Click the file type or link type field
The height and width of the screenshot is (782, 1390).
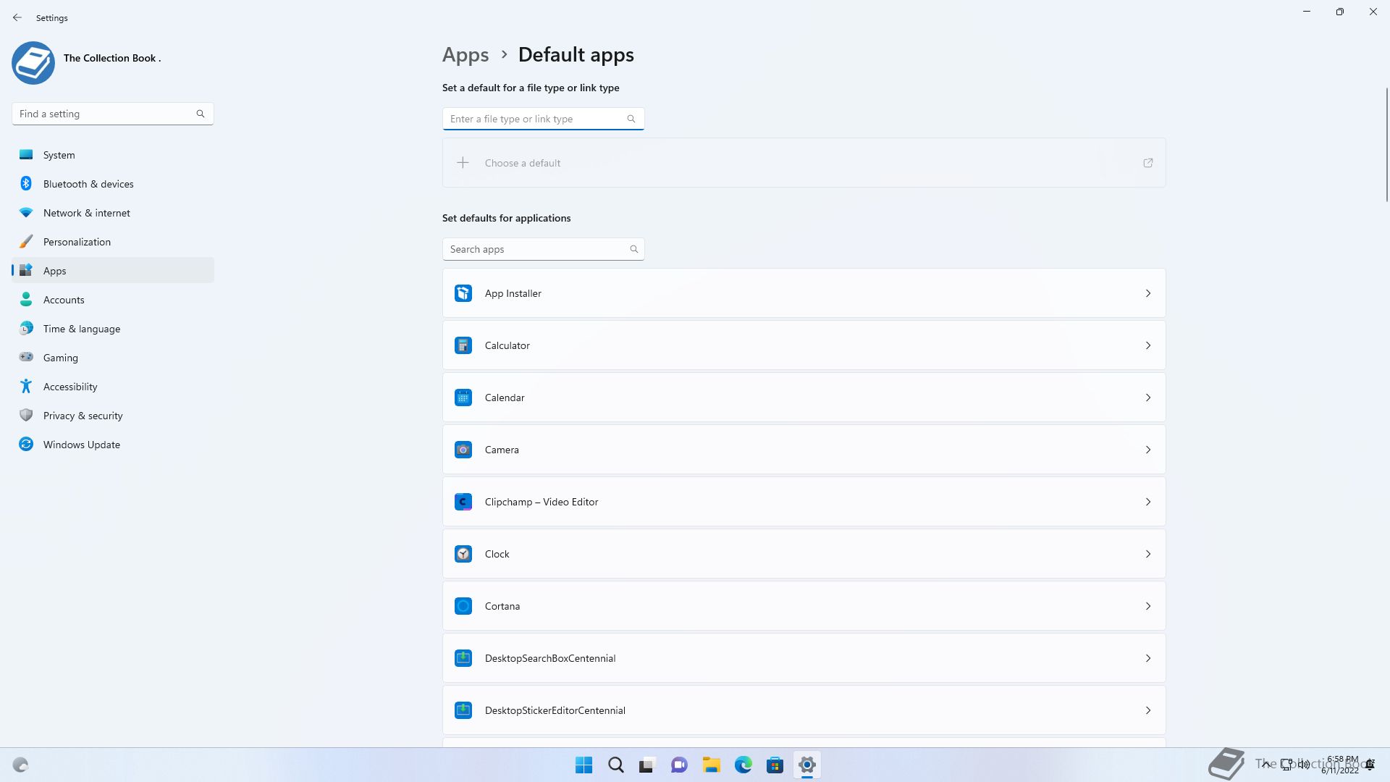(x=544, y=119)
